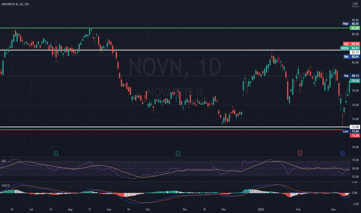Viewport: 361px width, 213px height.
Task: Click the first green earnings E marker
Action: [x=56, y=153]
